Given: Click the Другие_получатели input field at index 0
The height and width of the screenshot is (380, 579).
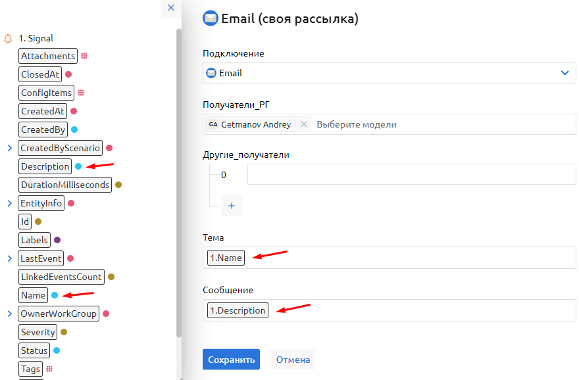Looking at the screenshot, I should click(411, 175).
